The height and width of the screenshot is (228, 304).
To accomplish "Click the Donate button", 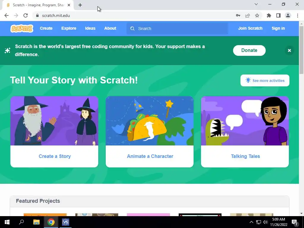I will (249, 50).
